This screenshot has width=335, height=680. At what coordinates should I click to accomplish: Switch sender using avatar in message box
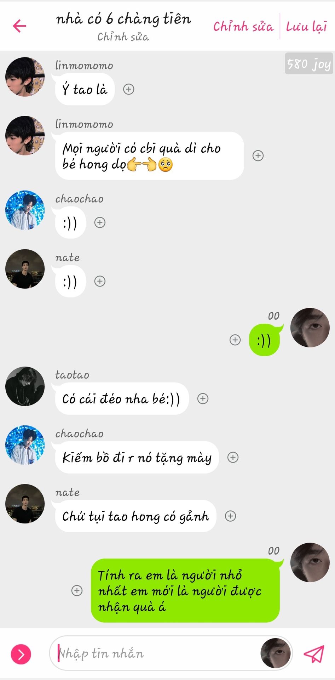(x=276, y=653)
